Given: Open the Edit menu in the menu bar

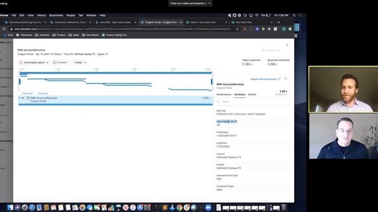Looking at the screenshot, I should point(22,15).
